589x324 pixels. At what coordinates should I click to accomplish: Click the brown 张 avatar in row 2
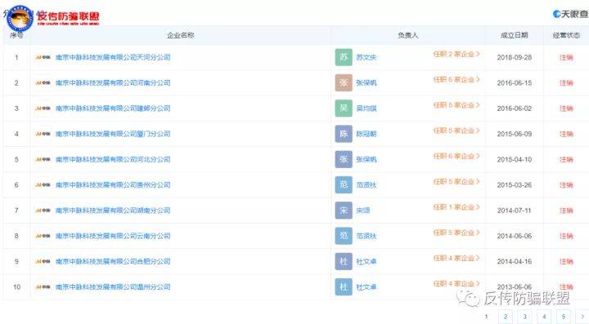click(344, 82)
